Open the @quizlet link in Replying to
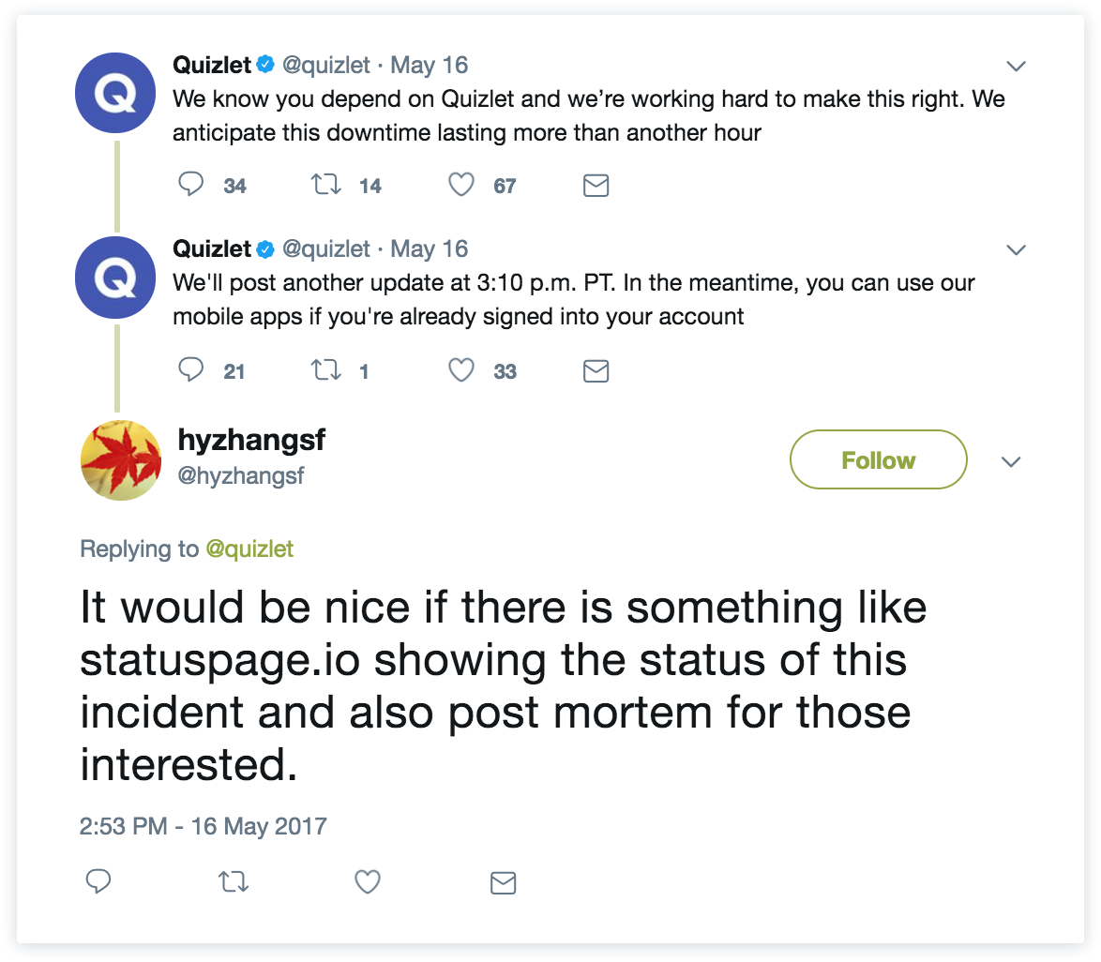Viewport: 1101px width, 962px height. pos(249,549)
